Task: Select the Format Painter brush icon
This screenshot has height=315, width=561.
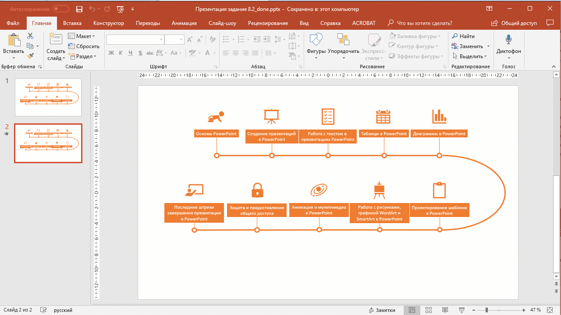Action: pyautogui.click(x=30, y=56)
